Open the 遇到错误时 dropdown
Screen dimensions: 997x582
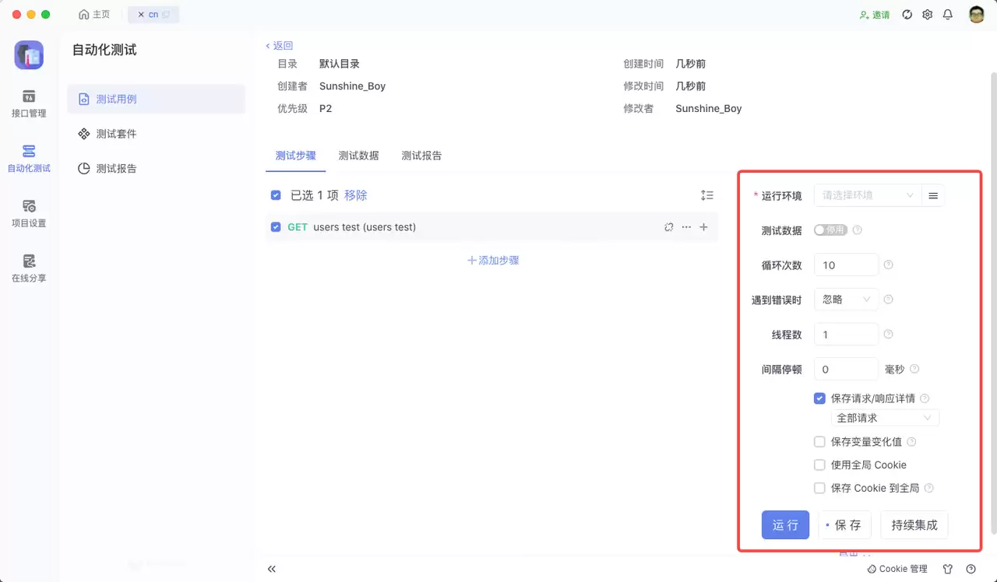click(846, 300)
